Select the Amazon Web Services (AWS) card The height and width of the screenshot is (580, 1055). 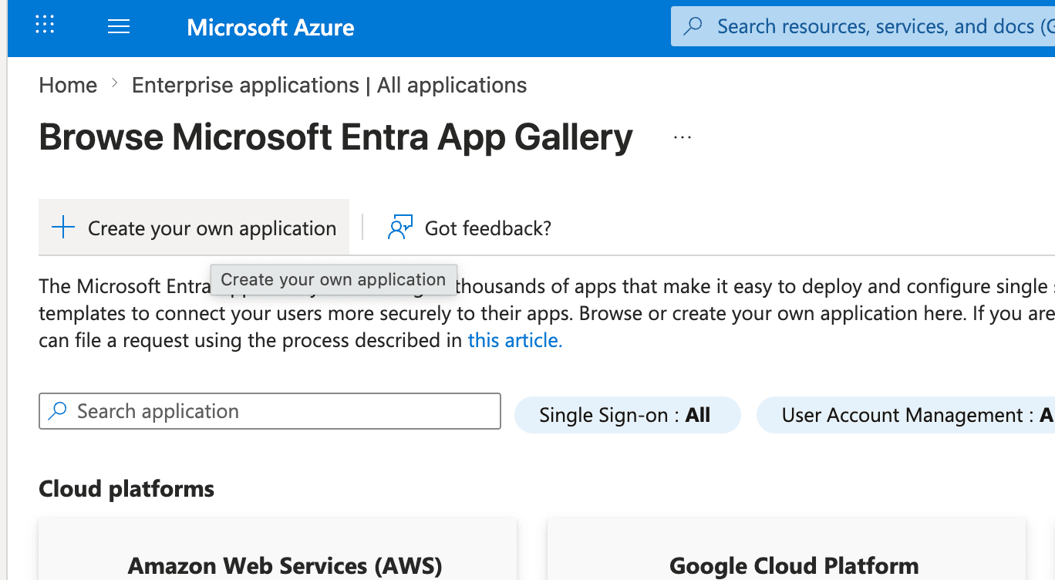click(x=278, y=549)
